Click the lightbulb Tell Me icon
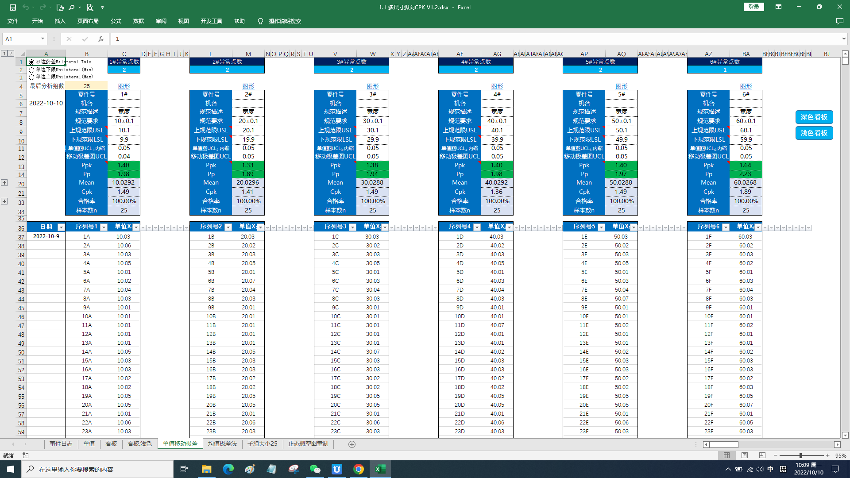 coord(260,21)
